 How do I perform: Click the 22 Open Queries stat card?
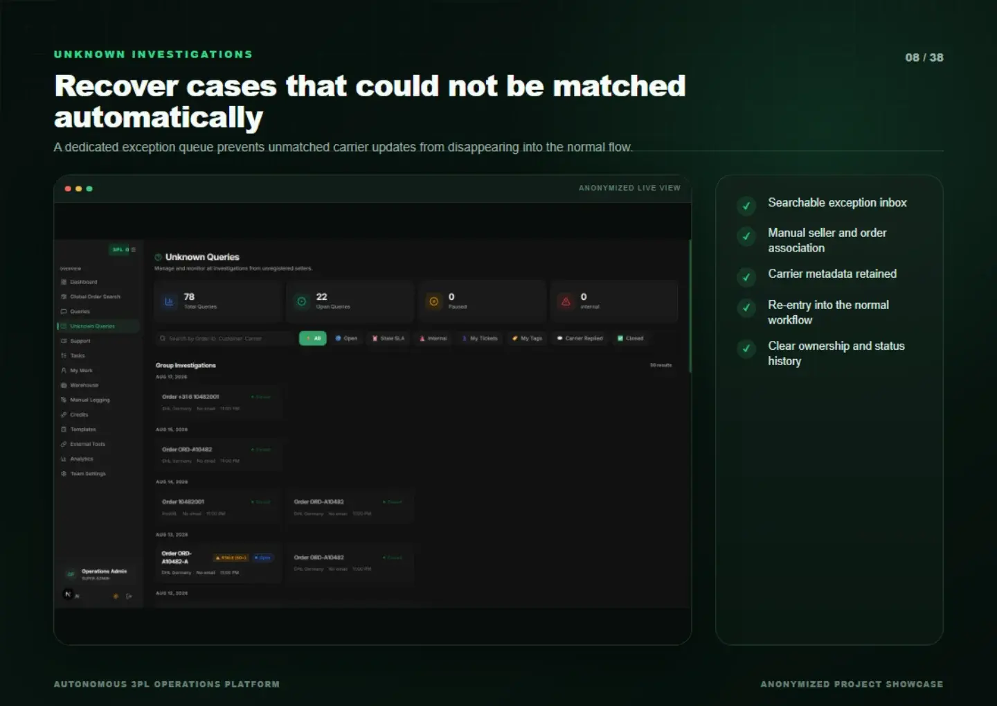[350, 301]
